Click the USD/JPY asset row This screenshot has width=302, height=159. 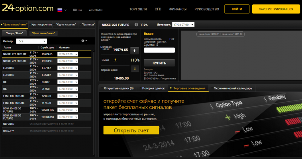coord(47,131)
